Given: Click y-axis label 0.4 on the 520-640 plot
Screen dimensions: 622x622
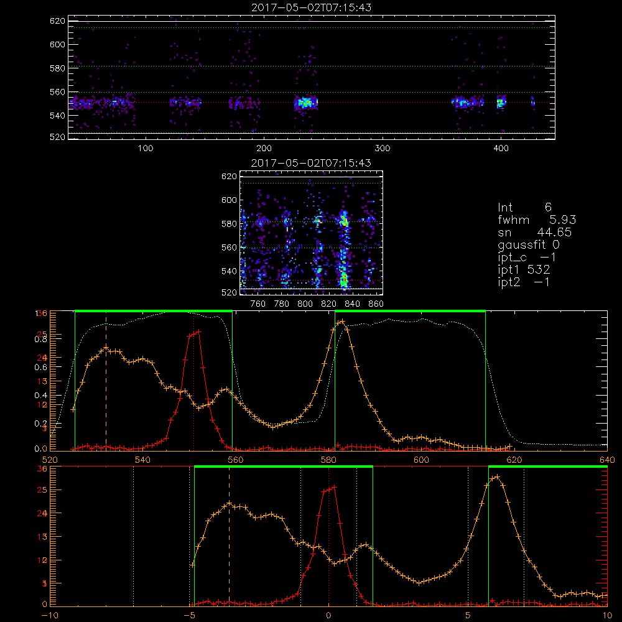Looking at the screenshot, I should pyautogui.click(x=40, y=396).
